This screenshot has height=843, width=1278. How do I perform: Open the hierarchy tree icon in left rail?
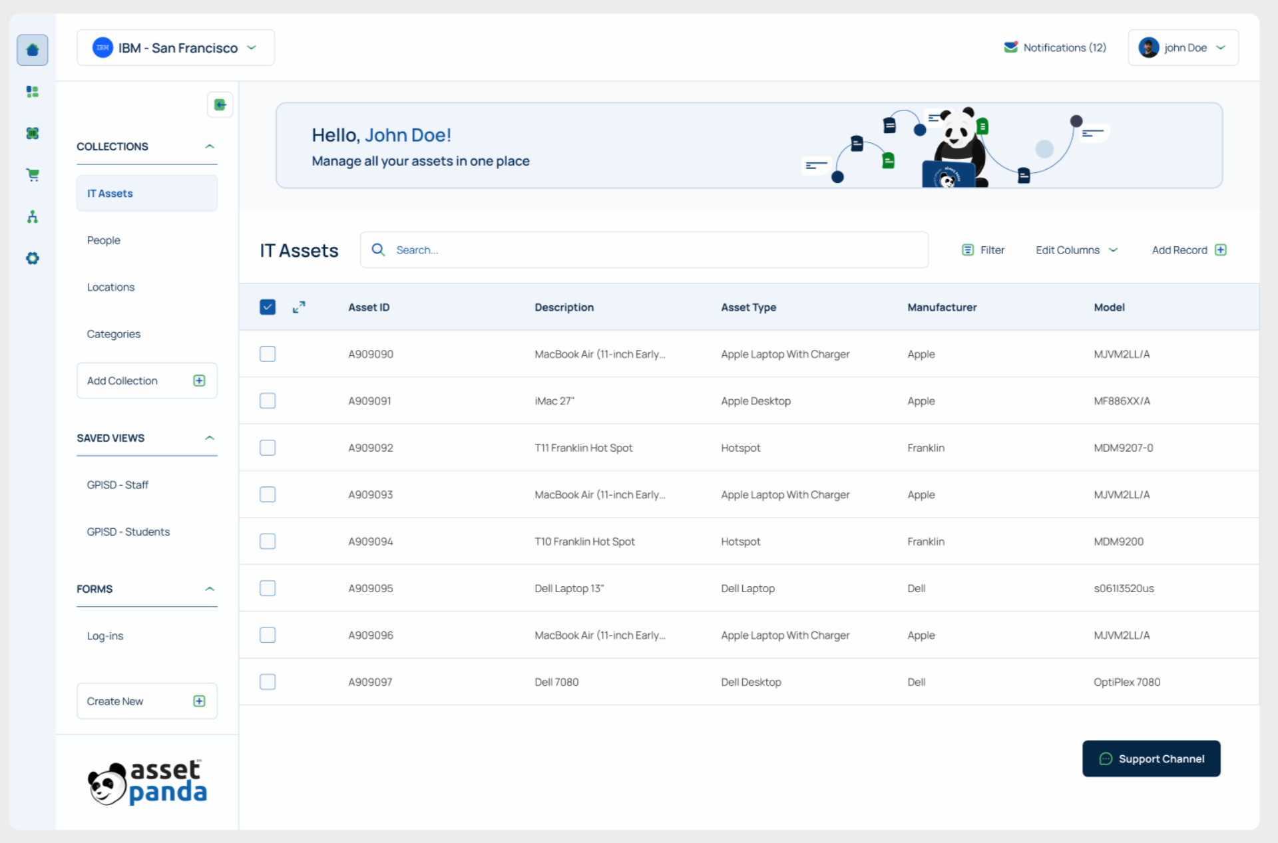click(x=32, y=217)
